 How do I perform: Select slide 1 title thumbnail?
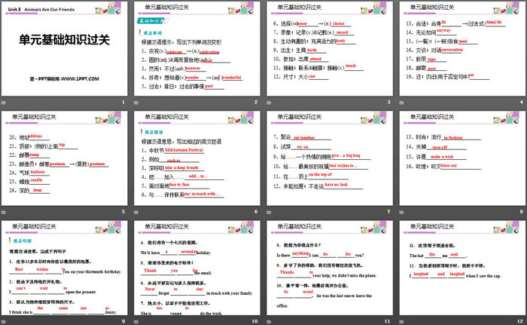pyautogui.click(x=64, y=48)
